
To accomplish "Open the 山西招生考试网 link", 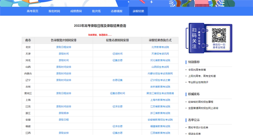I will [x=160, y=67].
